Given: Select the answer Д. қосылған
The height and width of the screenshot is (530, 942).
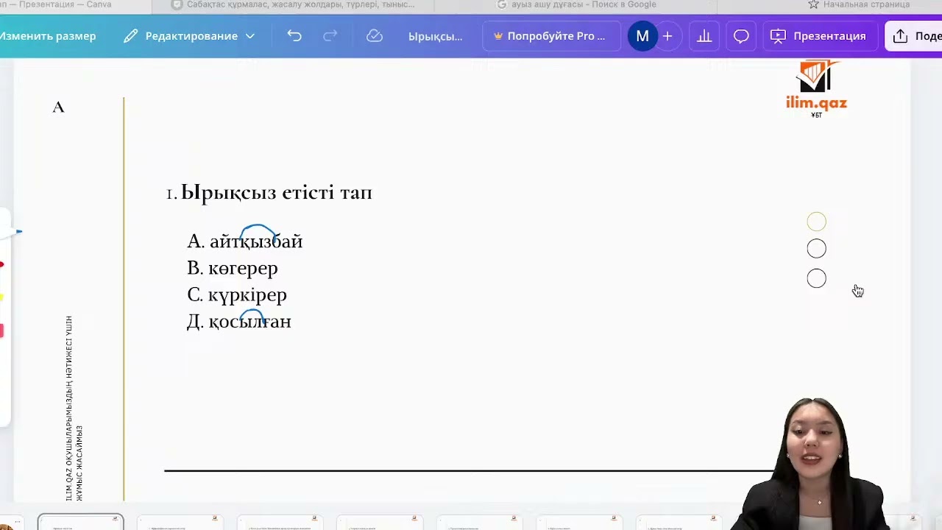Looking at the screenshot, I should pos(239,322).
